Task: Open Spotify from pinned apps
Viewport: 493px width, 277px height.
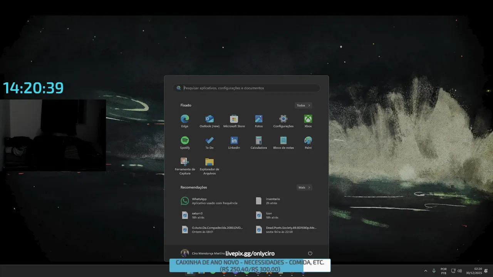Action: point(185,143)
